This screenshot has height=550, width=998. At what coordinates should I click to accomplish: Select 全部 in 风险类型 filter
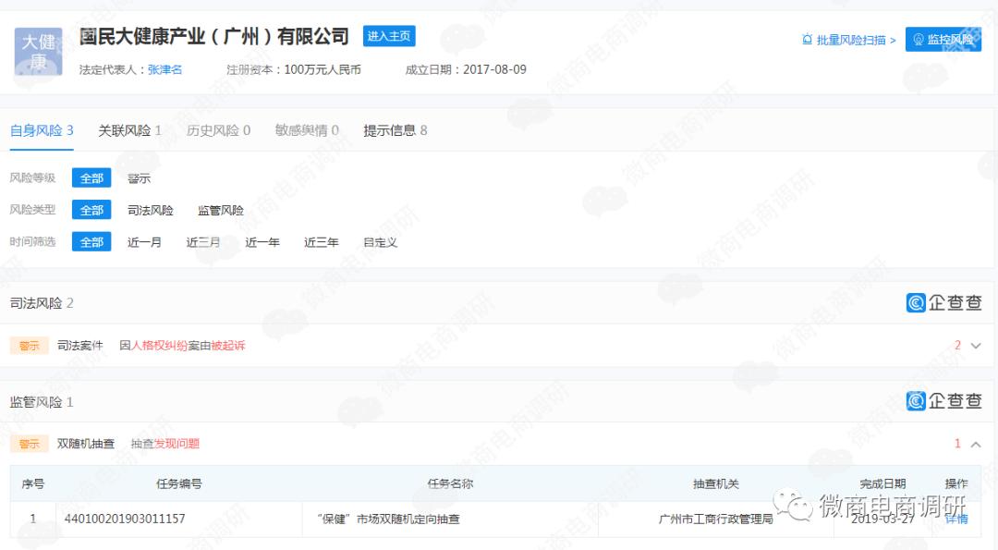91,210
